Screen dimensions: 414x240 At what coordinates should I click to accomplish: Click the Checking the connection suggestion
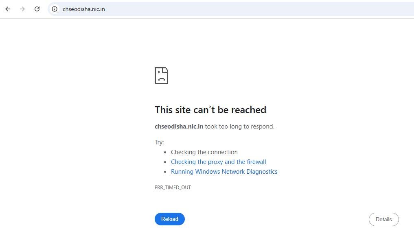(x=204, y=152)
